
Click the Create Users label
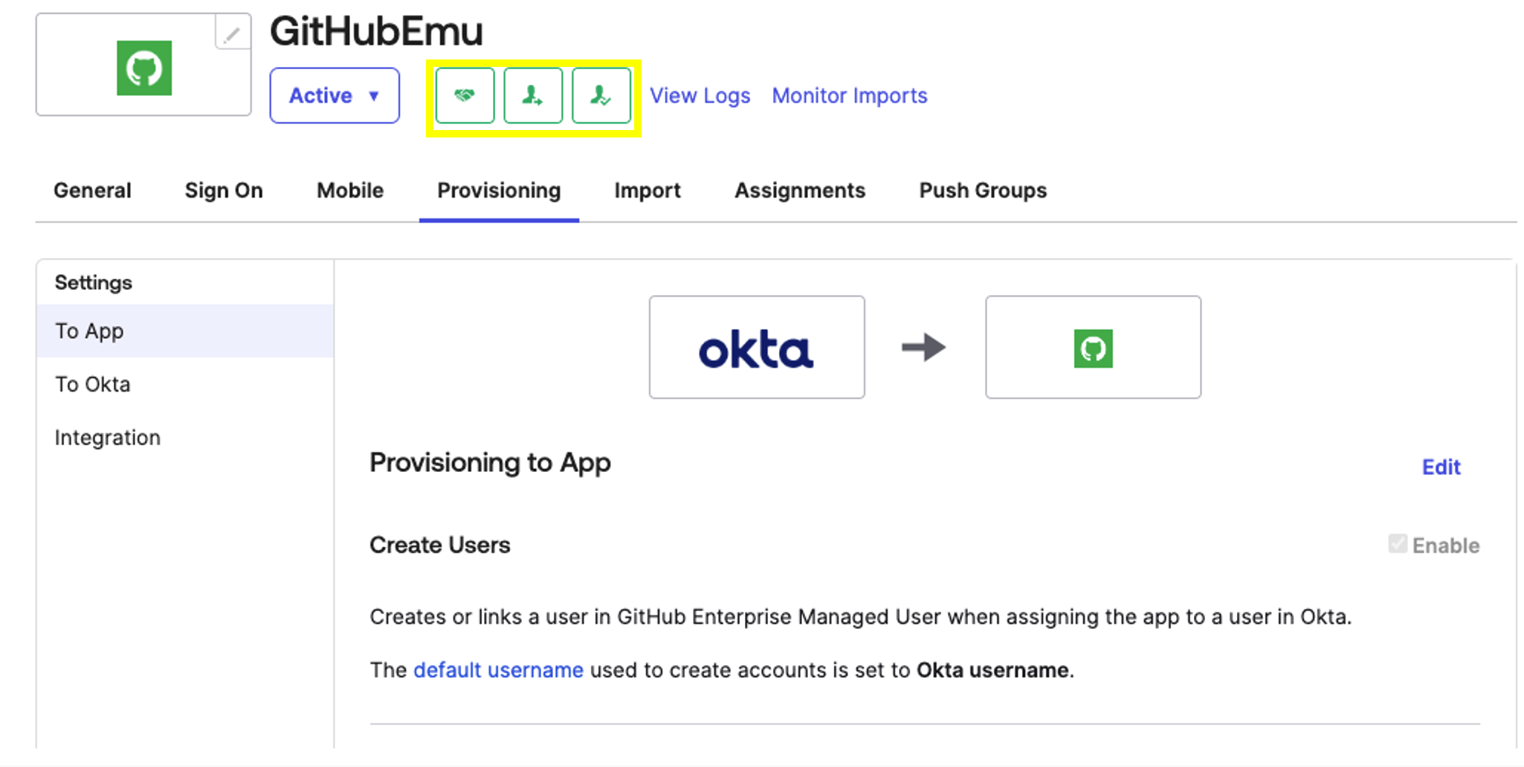pyautogui.click(x=440, y=545)
